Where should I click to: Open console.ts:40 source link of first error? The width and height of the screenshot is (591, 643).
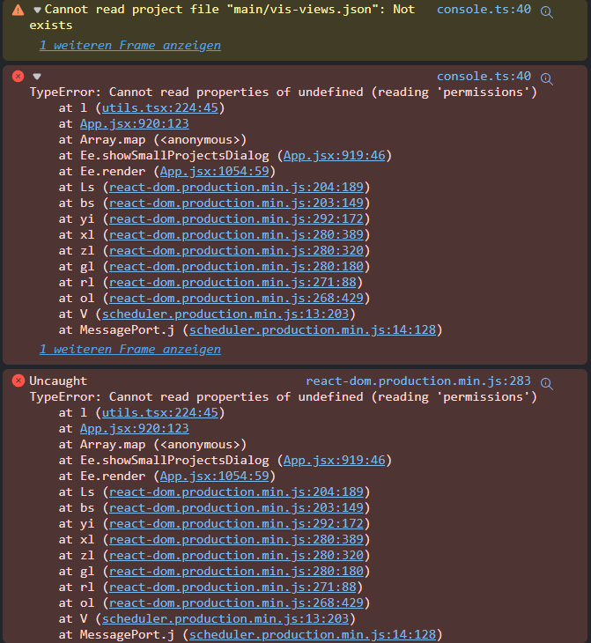pos(484,77)
